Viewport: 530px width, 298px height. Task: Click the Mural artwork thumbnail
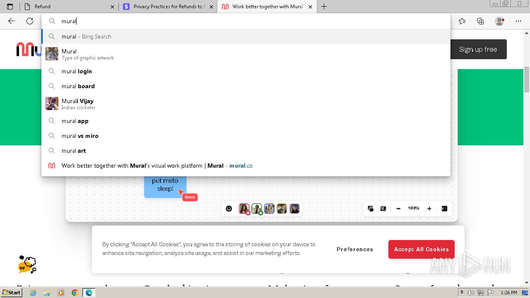click(x=52, y=54)
